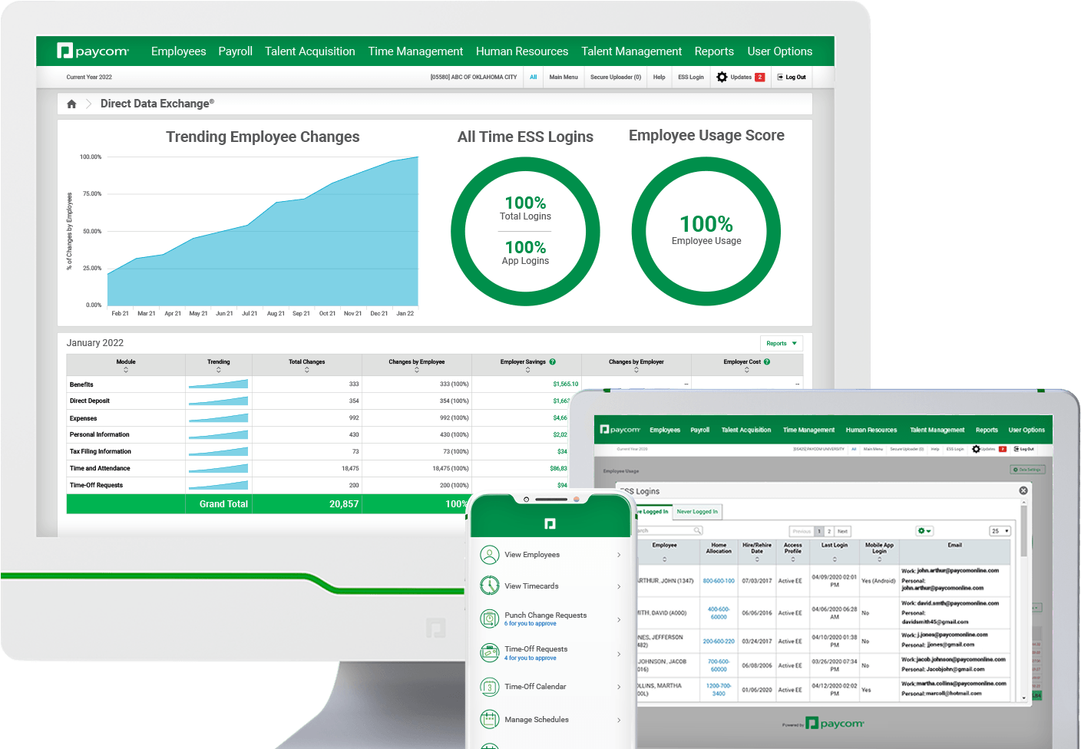Open 200-600-220 allocation link on tablet
Image resolution: width=1081 pixels, height=749 pixels.
click(719, 641)
